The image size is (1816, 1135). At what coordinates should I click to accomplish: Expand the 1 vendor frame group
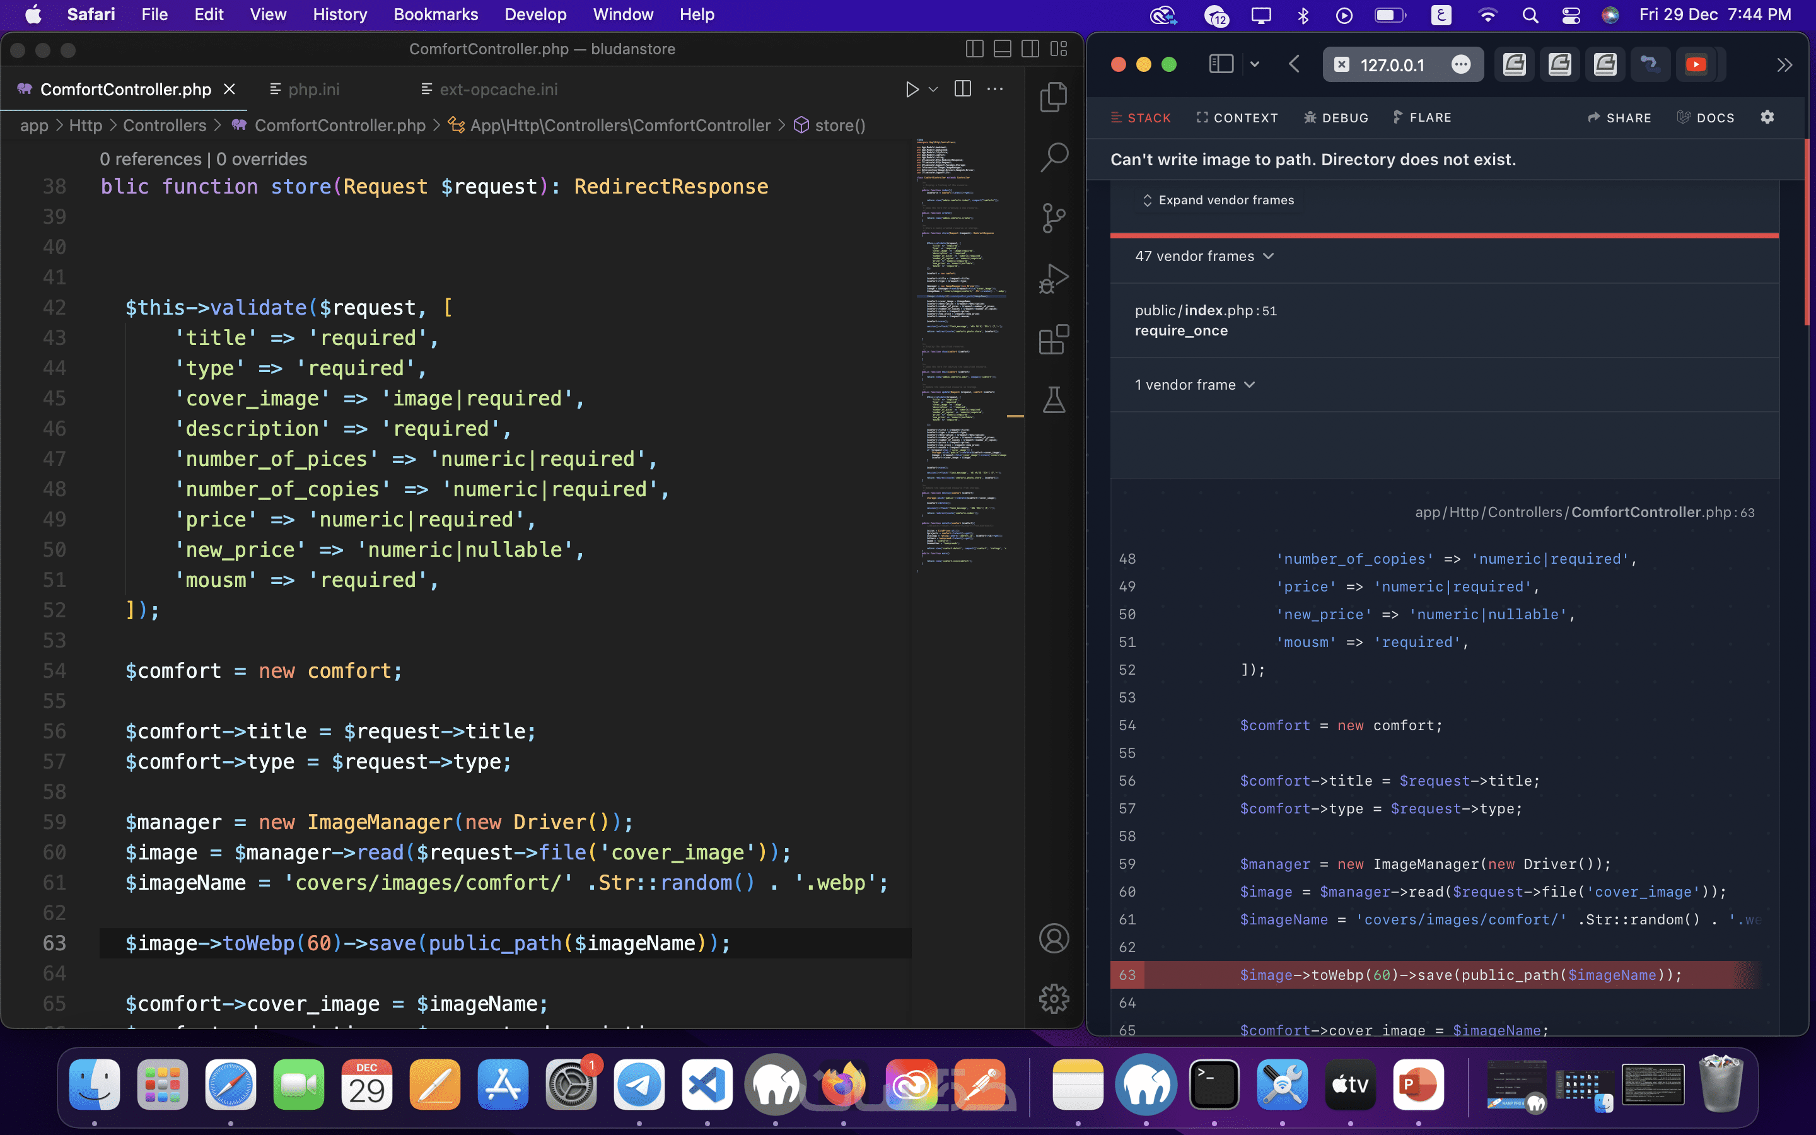click(x=1194, y=385)
